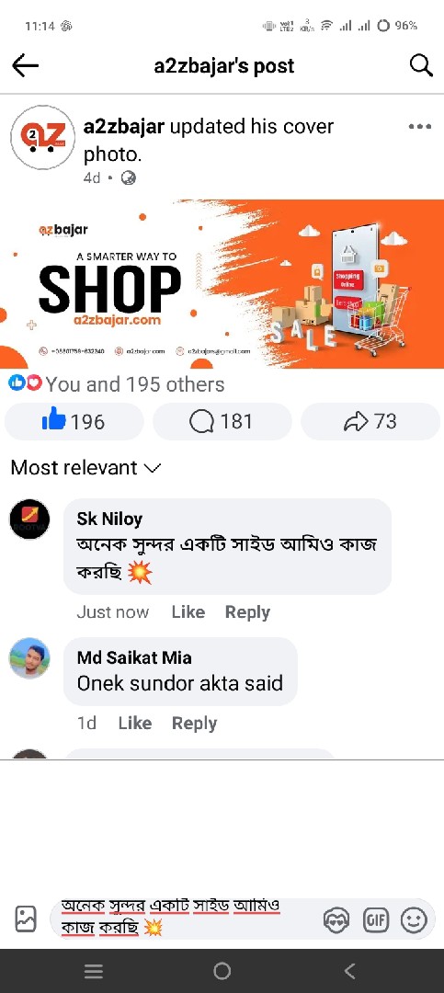Open search with magnifier icon
This screenshot has height=993, width=444.
(x=421, y=65)
